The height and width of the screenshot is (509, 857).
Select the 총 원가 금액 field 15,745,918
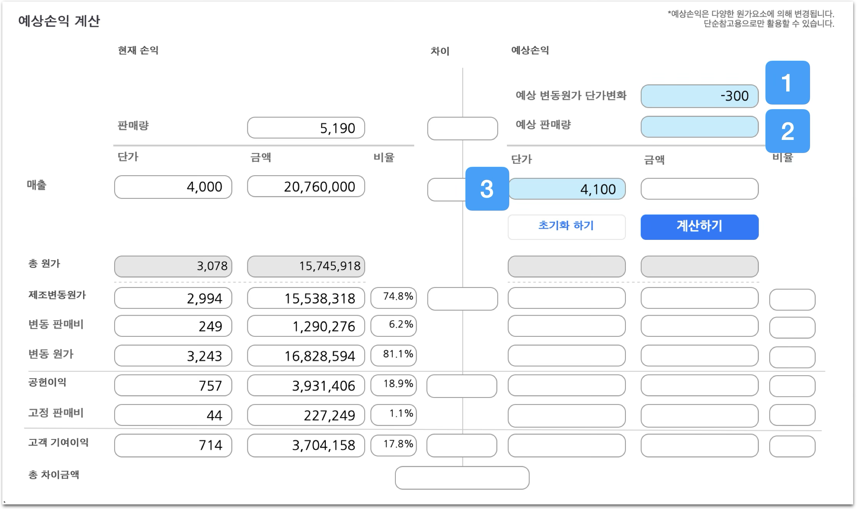[306, 266]
